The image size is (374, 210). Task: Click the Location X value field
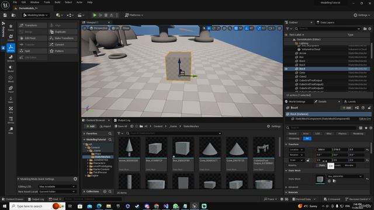click(323, 150)
